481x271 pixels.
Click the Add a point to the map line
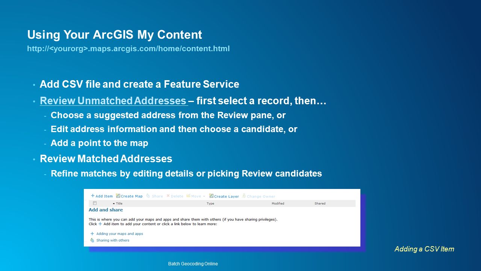click(x=100, y=143)
